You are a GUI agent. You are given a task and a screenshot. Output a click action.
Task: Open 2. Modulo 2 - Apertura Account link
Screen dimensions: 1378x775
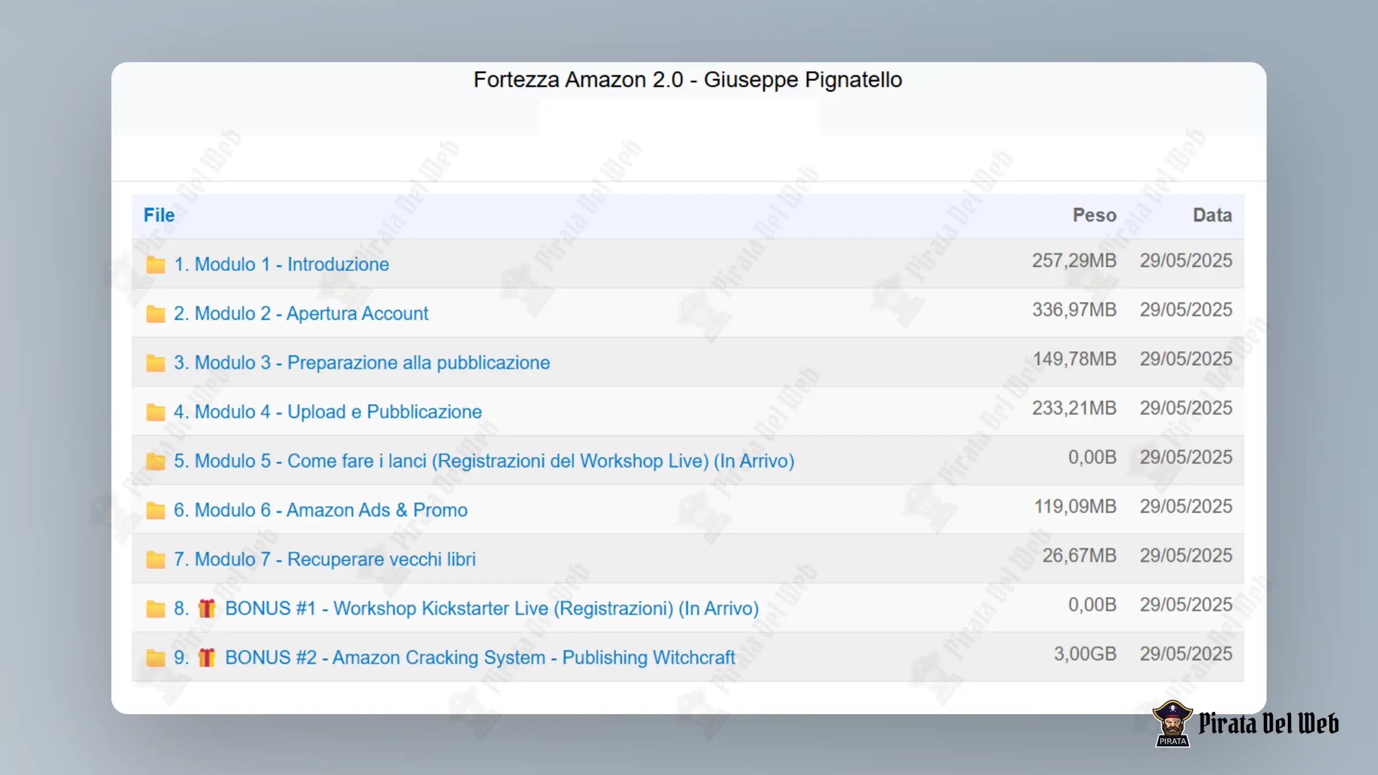301,313
